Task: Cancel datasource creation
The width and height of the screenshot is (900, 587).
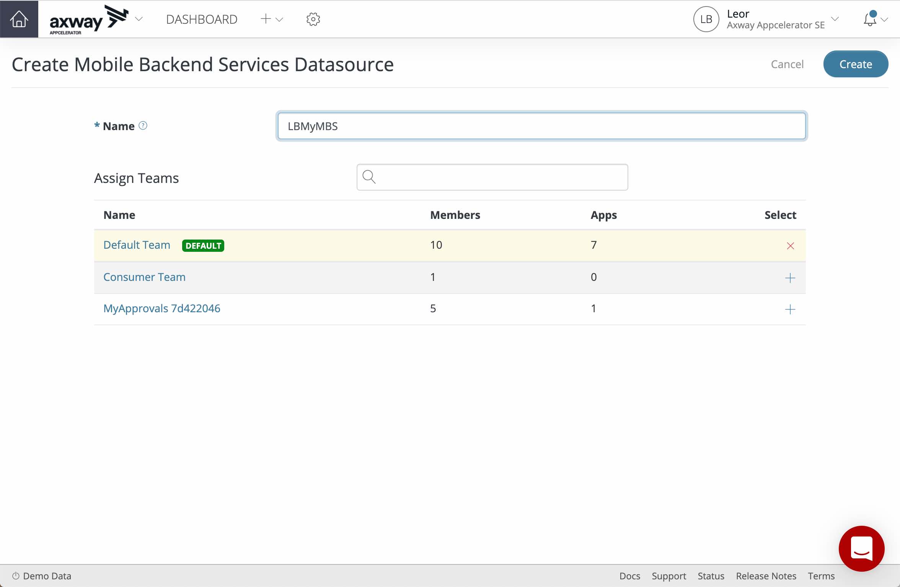Action: click(x=787, y=64)
